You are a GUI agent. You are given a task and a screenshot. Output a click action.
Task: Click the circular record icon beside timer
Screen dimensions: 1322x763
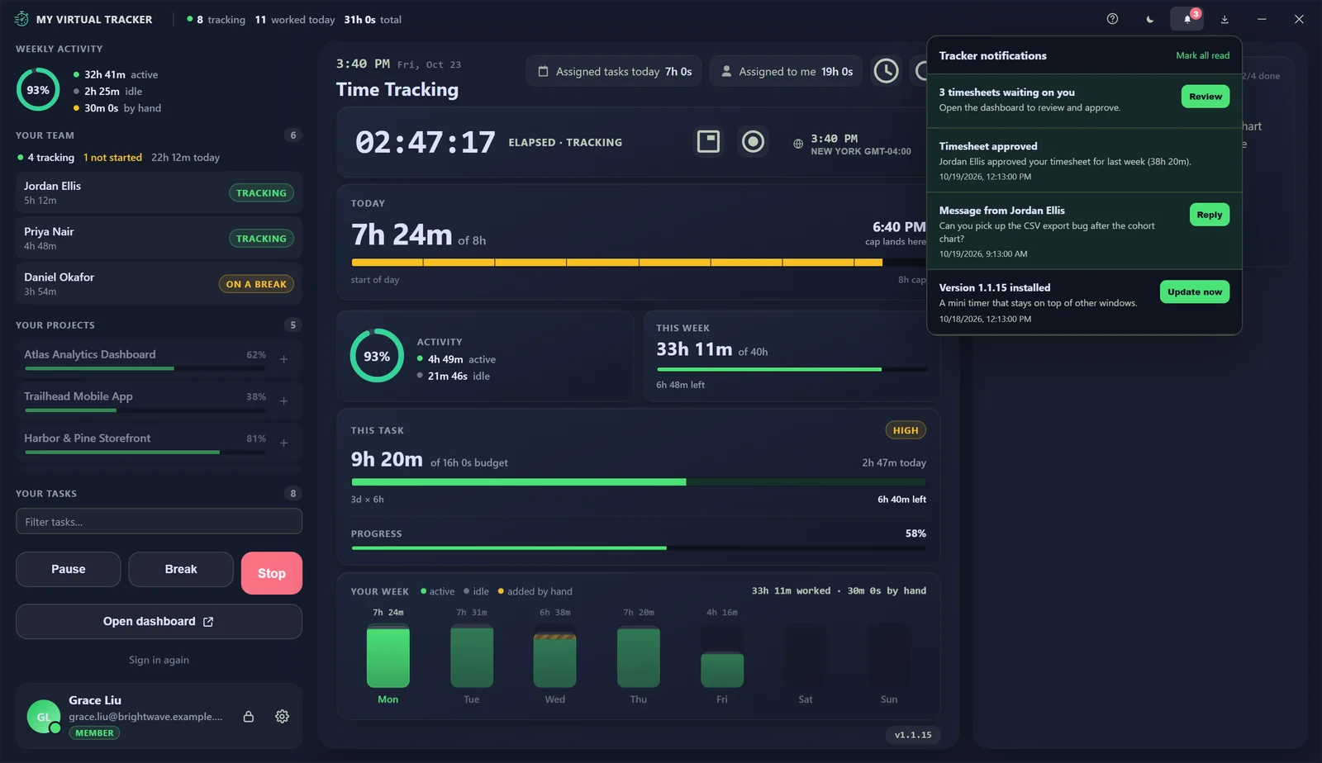[753, 141]
